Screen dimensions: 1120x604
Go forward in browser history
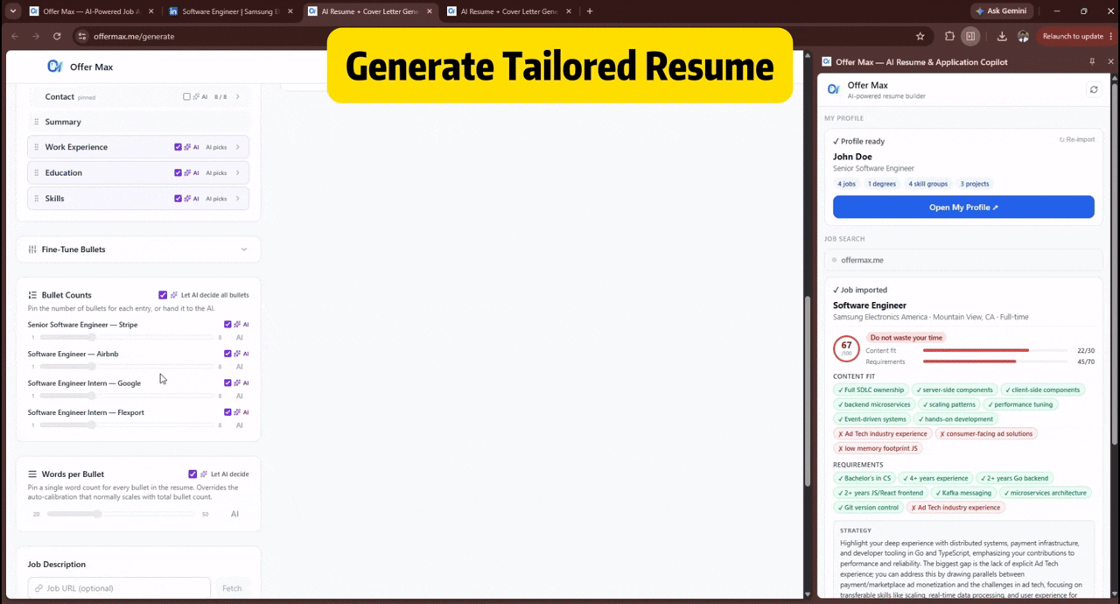point(36,36)
